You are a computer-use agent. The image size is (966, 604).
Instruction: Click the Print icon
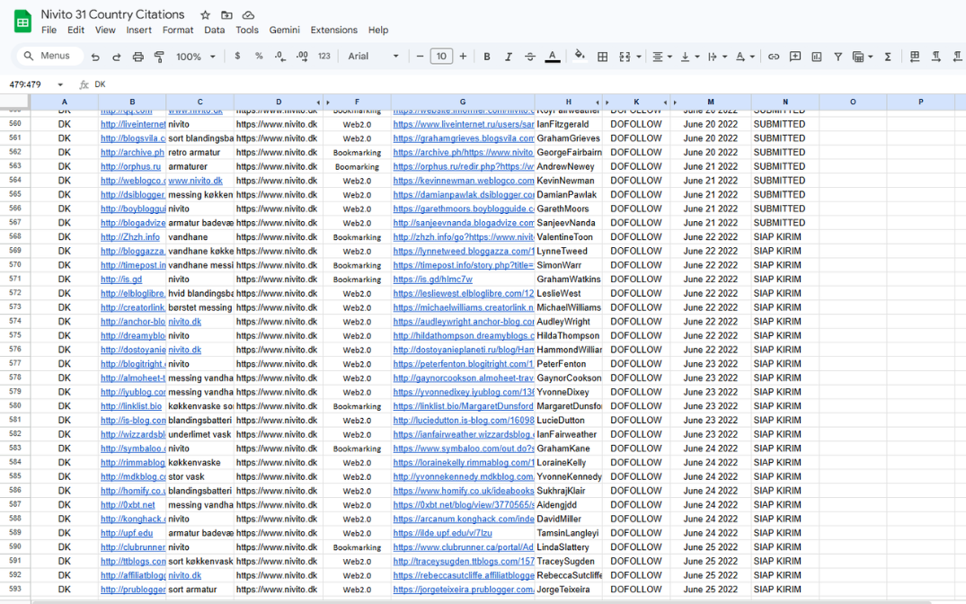point(137,57)
